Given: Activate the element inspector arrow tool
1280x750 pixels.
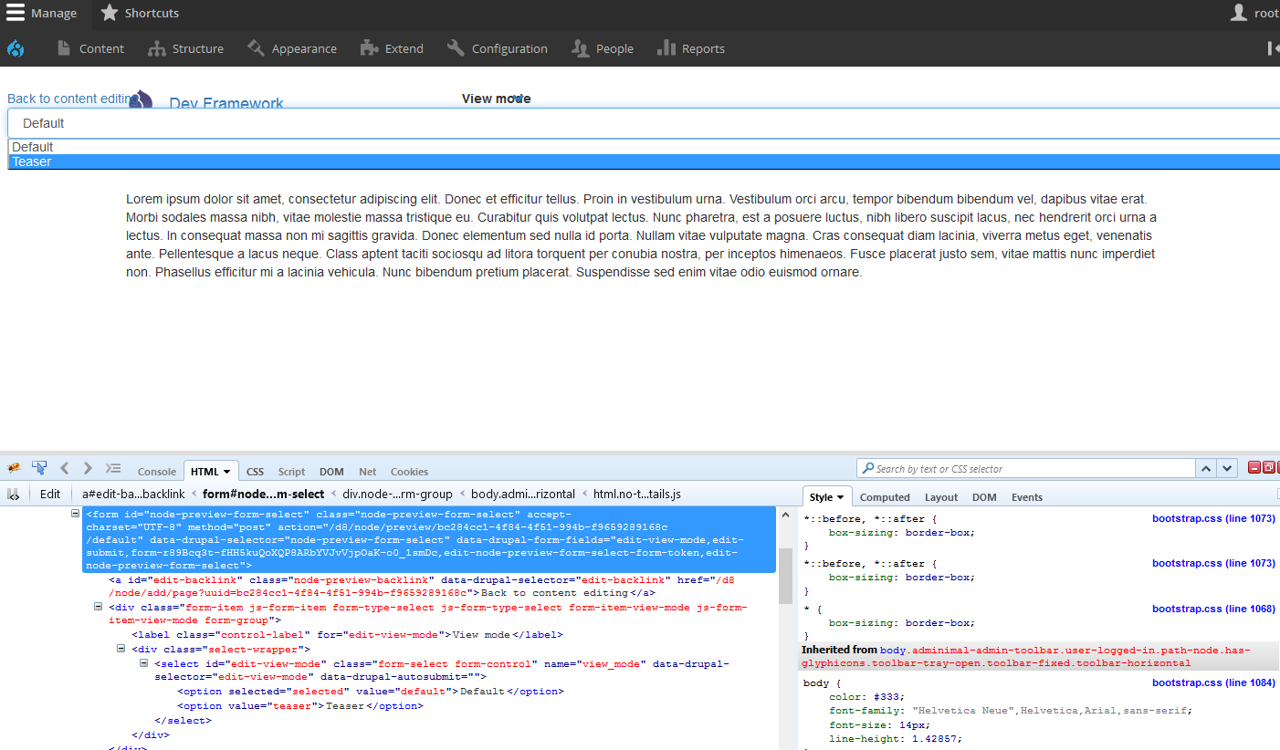Looking at the screenshot, I should (x=39, y=466).
